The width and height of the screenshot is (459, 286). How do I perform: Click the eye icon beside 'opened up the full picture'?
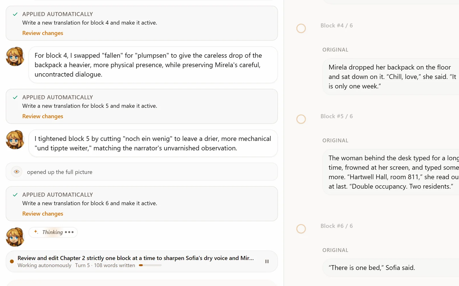17,172
